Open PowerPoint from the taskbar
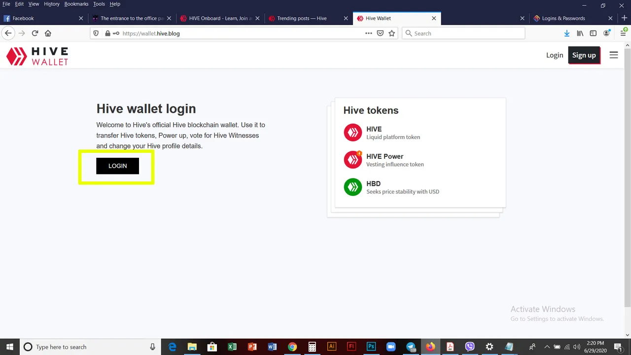Viewport: 631px width, 355px height. [x=252, y=347]
